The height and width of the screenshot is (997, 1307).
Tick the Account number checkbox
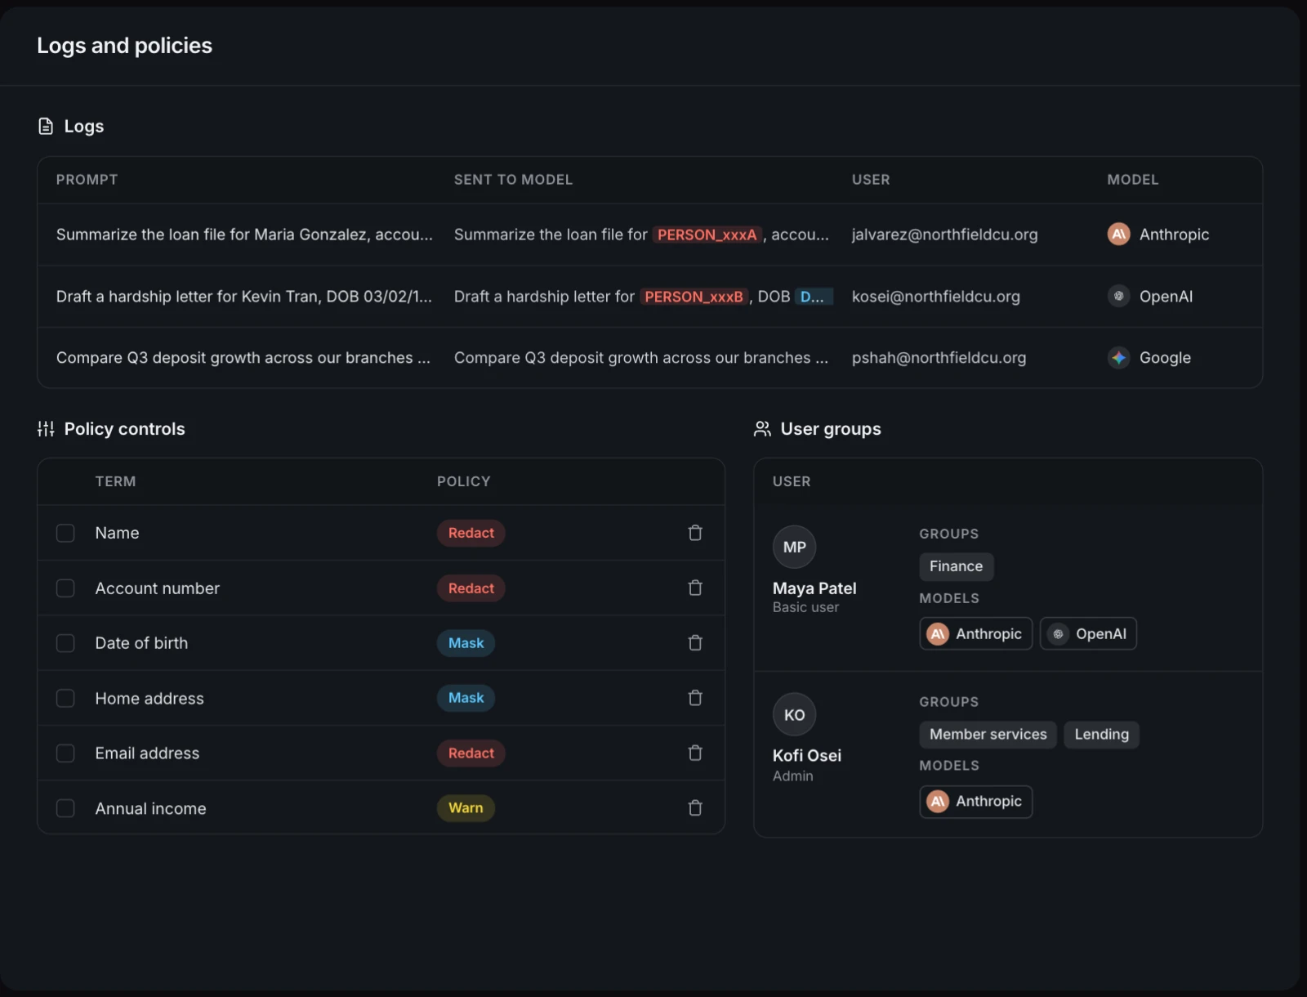pyautogui.click(x=65, y=588)
